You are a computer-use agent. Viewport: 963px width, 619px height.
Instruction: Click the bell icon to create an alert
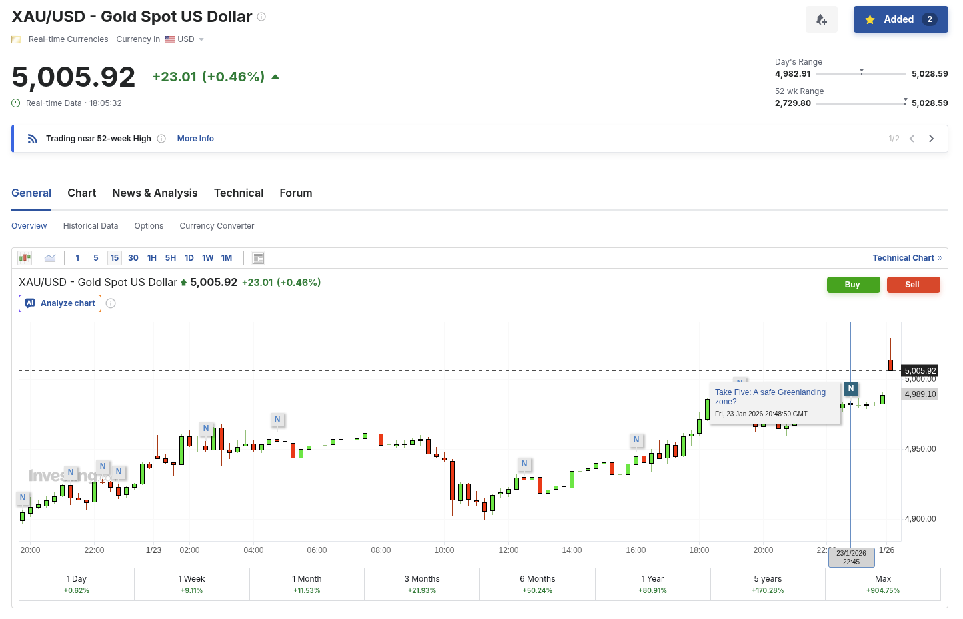pyautogui.click(x=822, y=19)
